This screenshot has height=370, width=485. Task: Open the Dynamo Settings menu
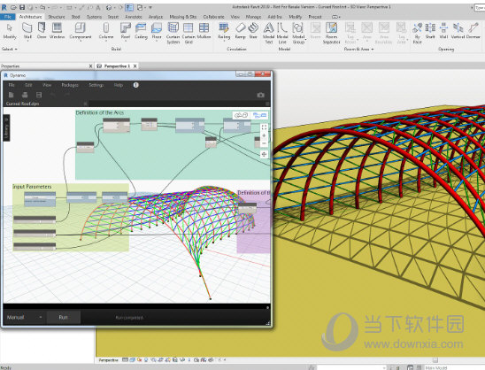coord(96,85)
